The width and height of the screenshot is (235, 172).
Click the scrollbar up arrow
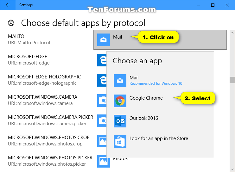(232, 33)
